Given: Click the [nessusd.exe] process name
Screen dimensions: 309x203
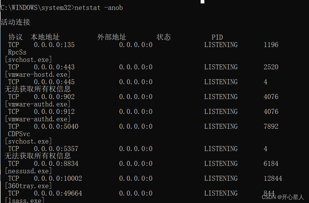Looking at the screenshot, I should pyautogui.click(x=28, y=171).
